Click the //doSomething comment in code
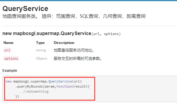Image resolution: width=177 pixels, height=111 pixels. (x=36, y=91)
